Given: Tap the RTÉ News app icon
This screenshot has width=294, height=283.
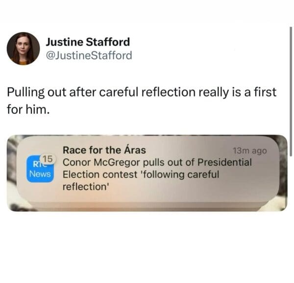Looking at the screenshot, I should (x=40, y=169).
